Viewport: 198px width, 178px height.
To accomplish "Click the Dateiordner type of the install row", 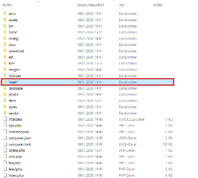I will (128, 82).
